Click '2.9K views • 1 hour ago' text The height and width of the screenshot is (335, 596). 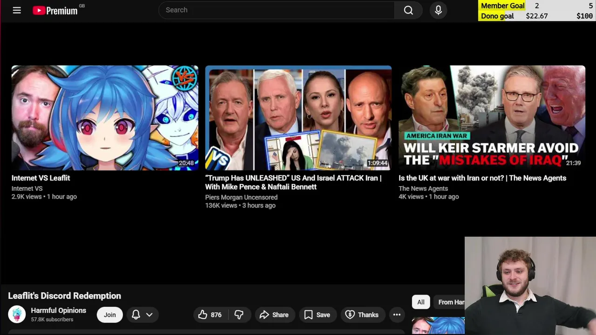pyautogui.click(x=44, y=197)
